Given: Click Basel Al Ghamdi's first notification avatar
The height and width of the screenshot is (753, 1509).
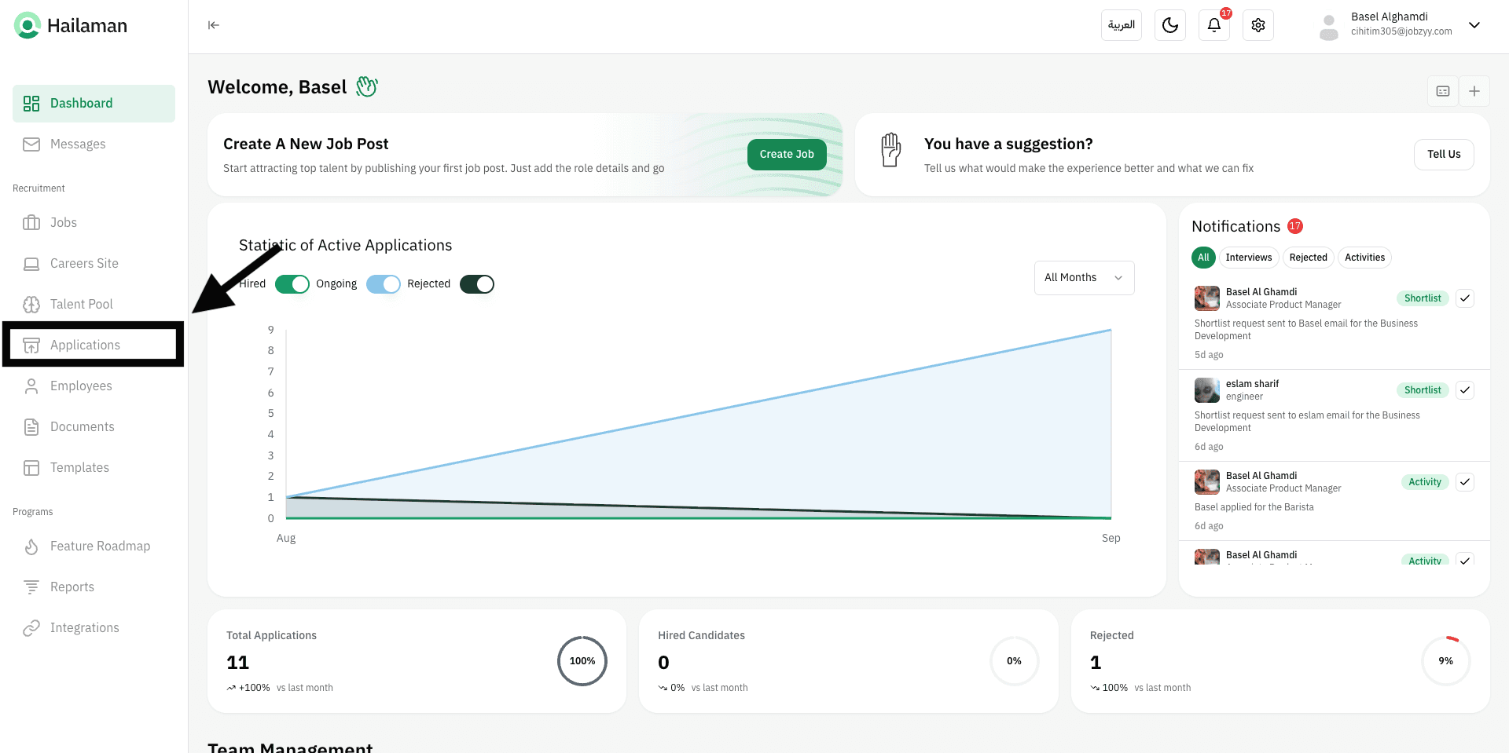Looking at the screenshot, I should (1207, 298).
